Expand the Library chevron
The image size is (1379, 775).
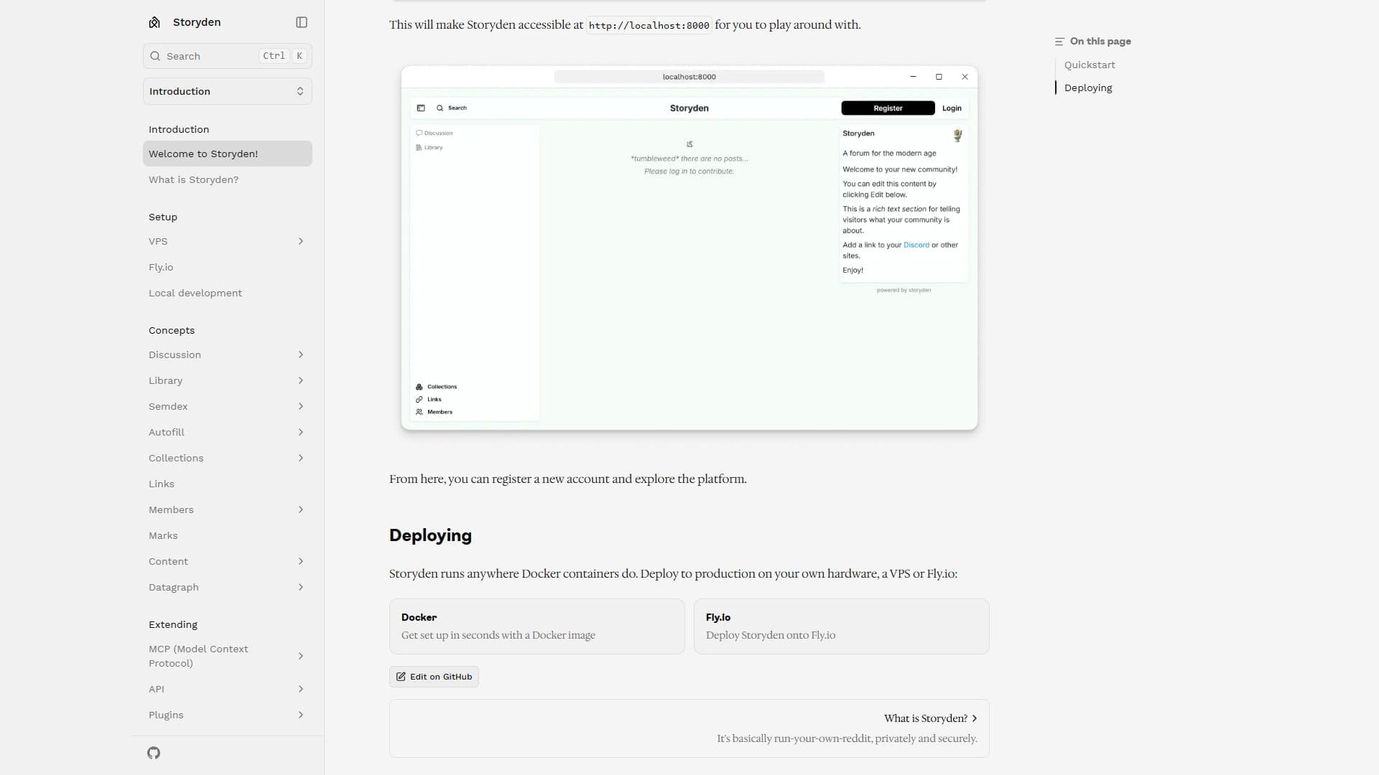coord(300,380)
